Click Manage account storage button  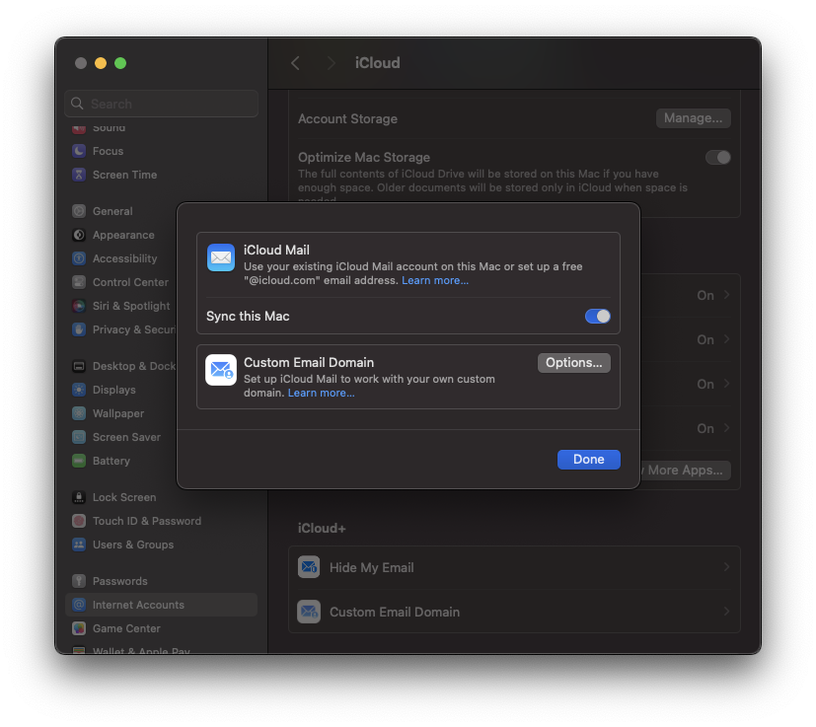tap(694, 118)
